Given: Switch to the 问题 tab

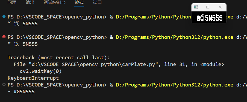Looking at the screenshot, I should click(x=12, y=3).
